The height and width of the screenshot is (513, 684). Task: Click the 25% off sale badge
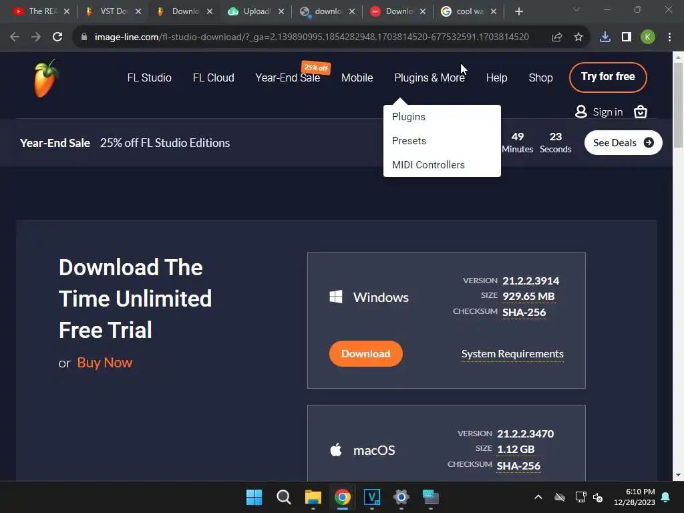click(316, 67)
